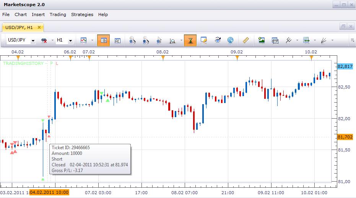Expand the chart type dropdown arrow
Screen dimensions: 356x198
pos(92,40)
